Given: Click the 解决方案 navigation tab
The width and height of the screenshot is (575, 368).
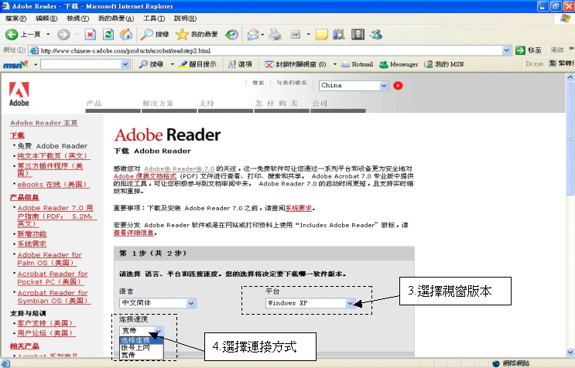Looking at the screenshot, I should tap(158, 104).
